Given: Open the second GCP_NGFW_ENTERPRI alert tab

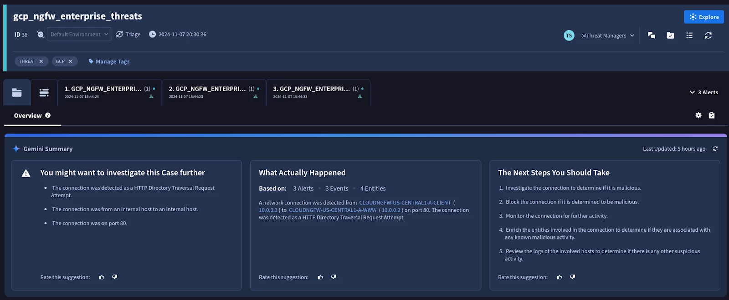Looking at the screenshot, I should pos(214,92).
